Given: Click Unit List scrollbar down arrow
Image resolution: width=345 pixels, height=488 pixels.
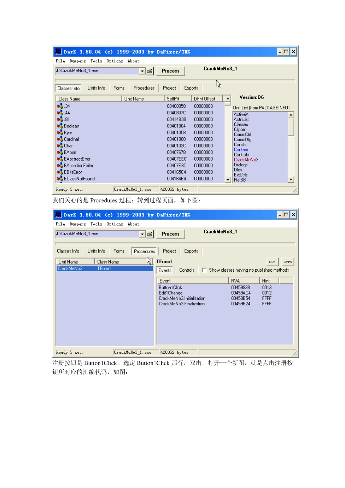Looking at the screenshot, I should point(291,179).
